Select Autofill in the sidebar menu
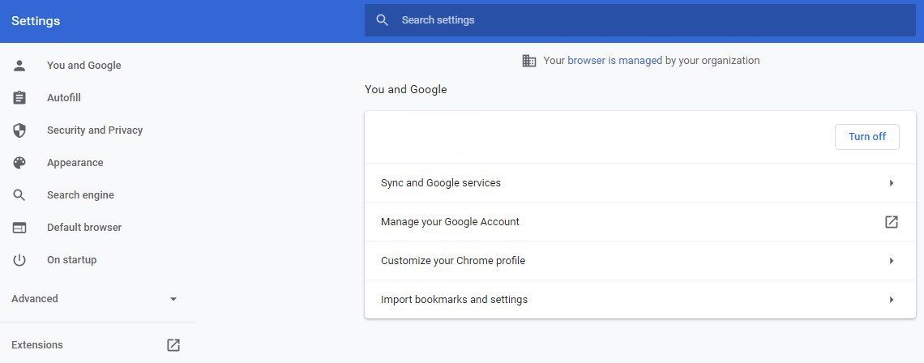Screen dimensions: 924x363 tap(64, 98)
